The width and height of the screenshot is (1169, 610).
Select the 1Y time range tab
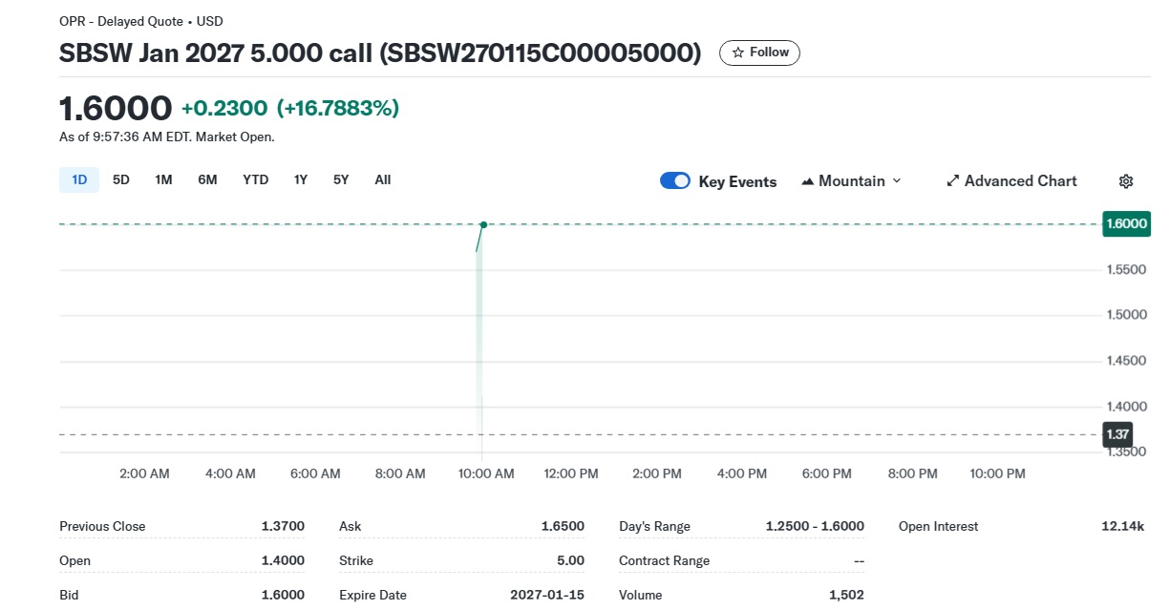click(301, 179)
